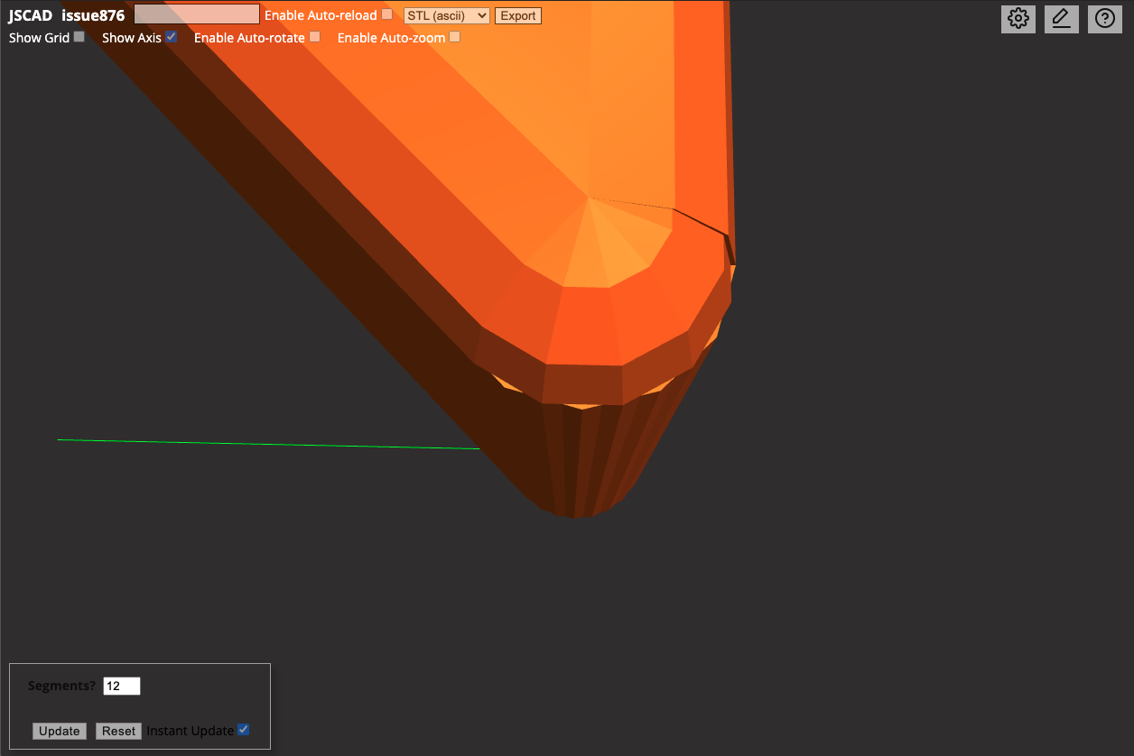Open the STL (ascii) export format dropdown
This screenshot has width=1134, height=756.
[445, 14]
